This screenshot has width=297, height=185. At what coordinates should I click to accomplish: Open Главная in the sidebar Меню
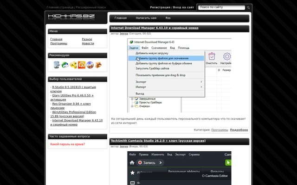[56, 39]
